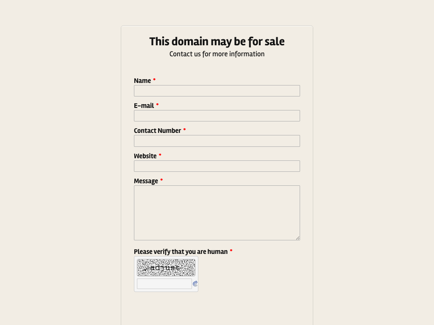Click the 'Contact Number' label text
Image resolution: width=434 pixels, height=325 pixels.
[x=158, y=131]
